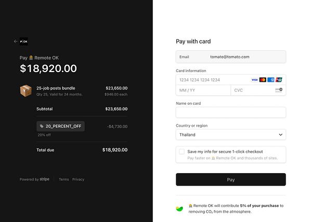Image resolution: width=312 pixels, height=222 pixels.
Task: Click the Powered by Stripe link
Action: (35, 179)
